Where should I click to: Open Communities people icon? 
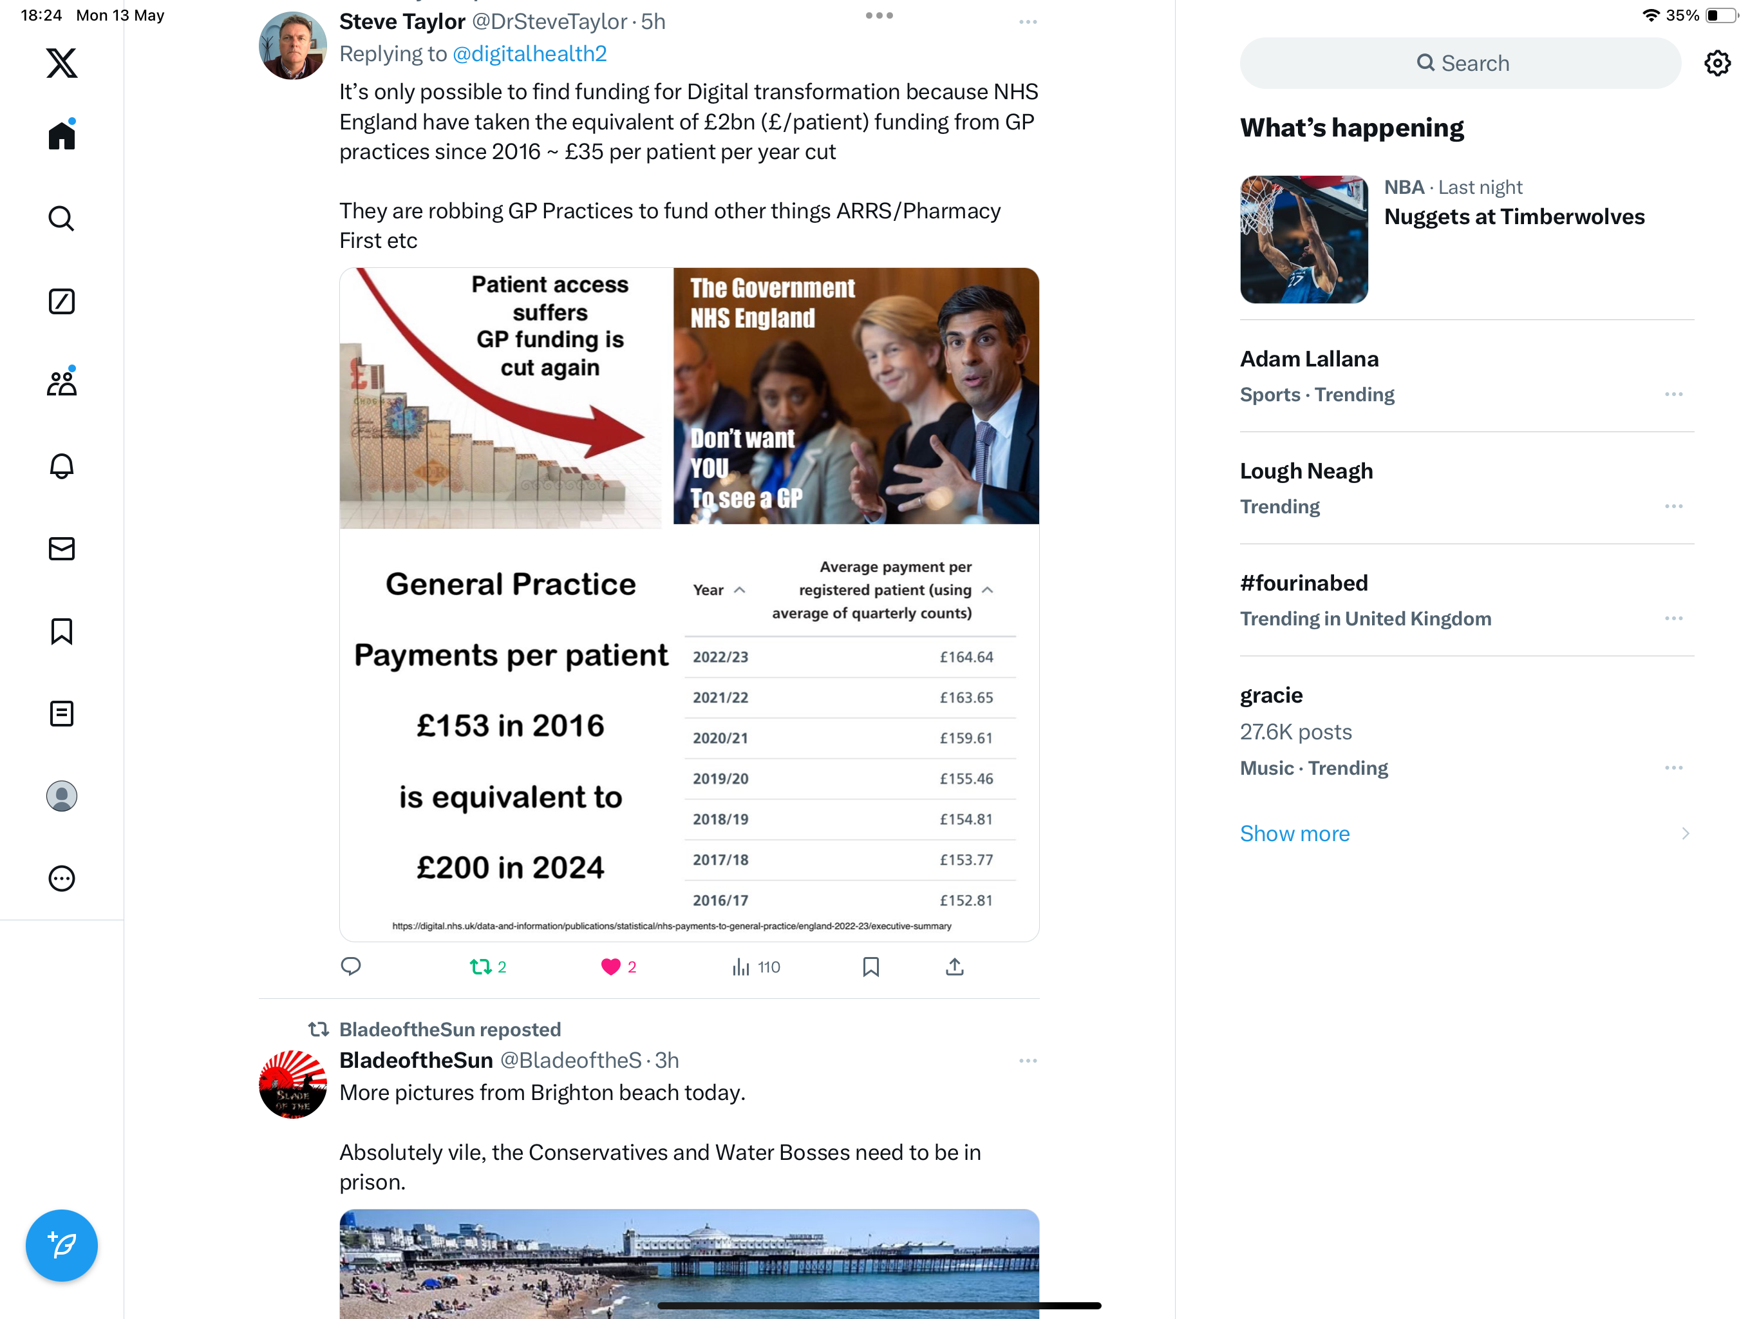click(61, 383)
